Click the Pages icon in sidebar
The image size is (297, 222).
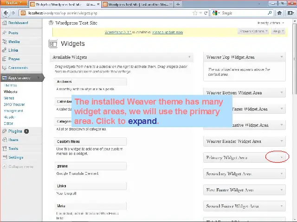(x=5, y=59)
